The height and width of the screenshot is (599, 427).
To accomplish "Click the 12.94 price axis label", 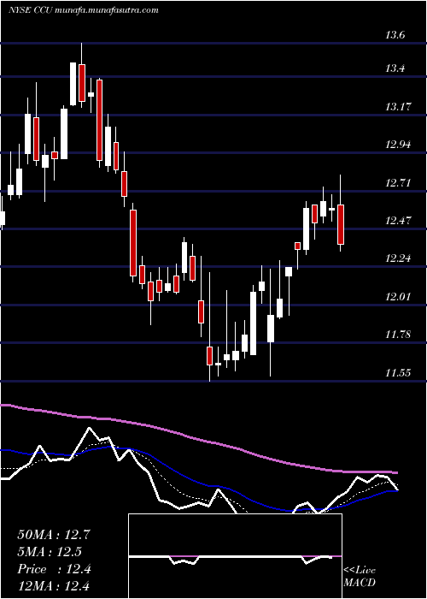I will pyautogui.click(x=398, y=145).
